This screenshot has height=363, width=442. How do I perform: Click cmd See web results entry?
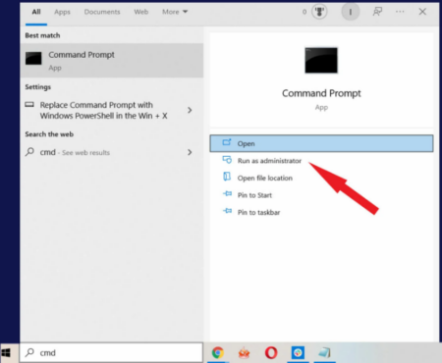75,152
